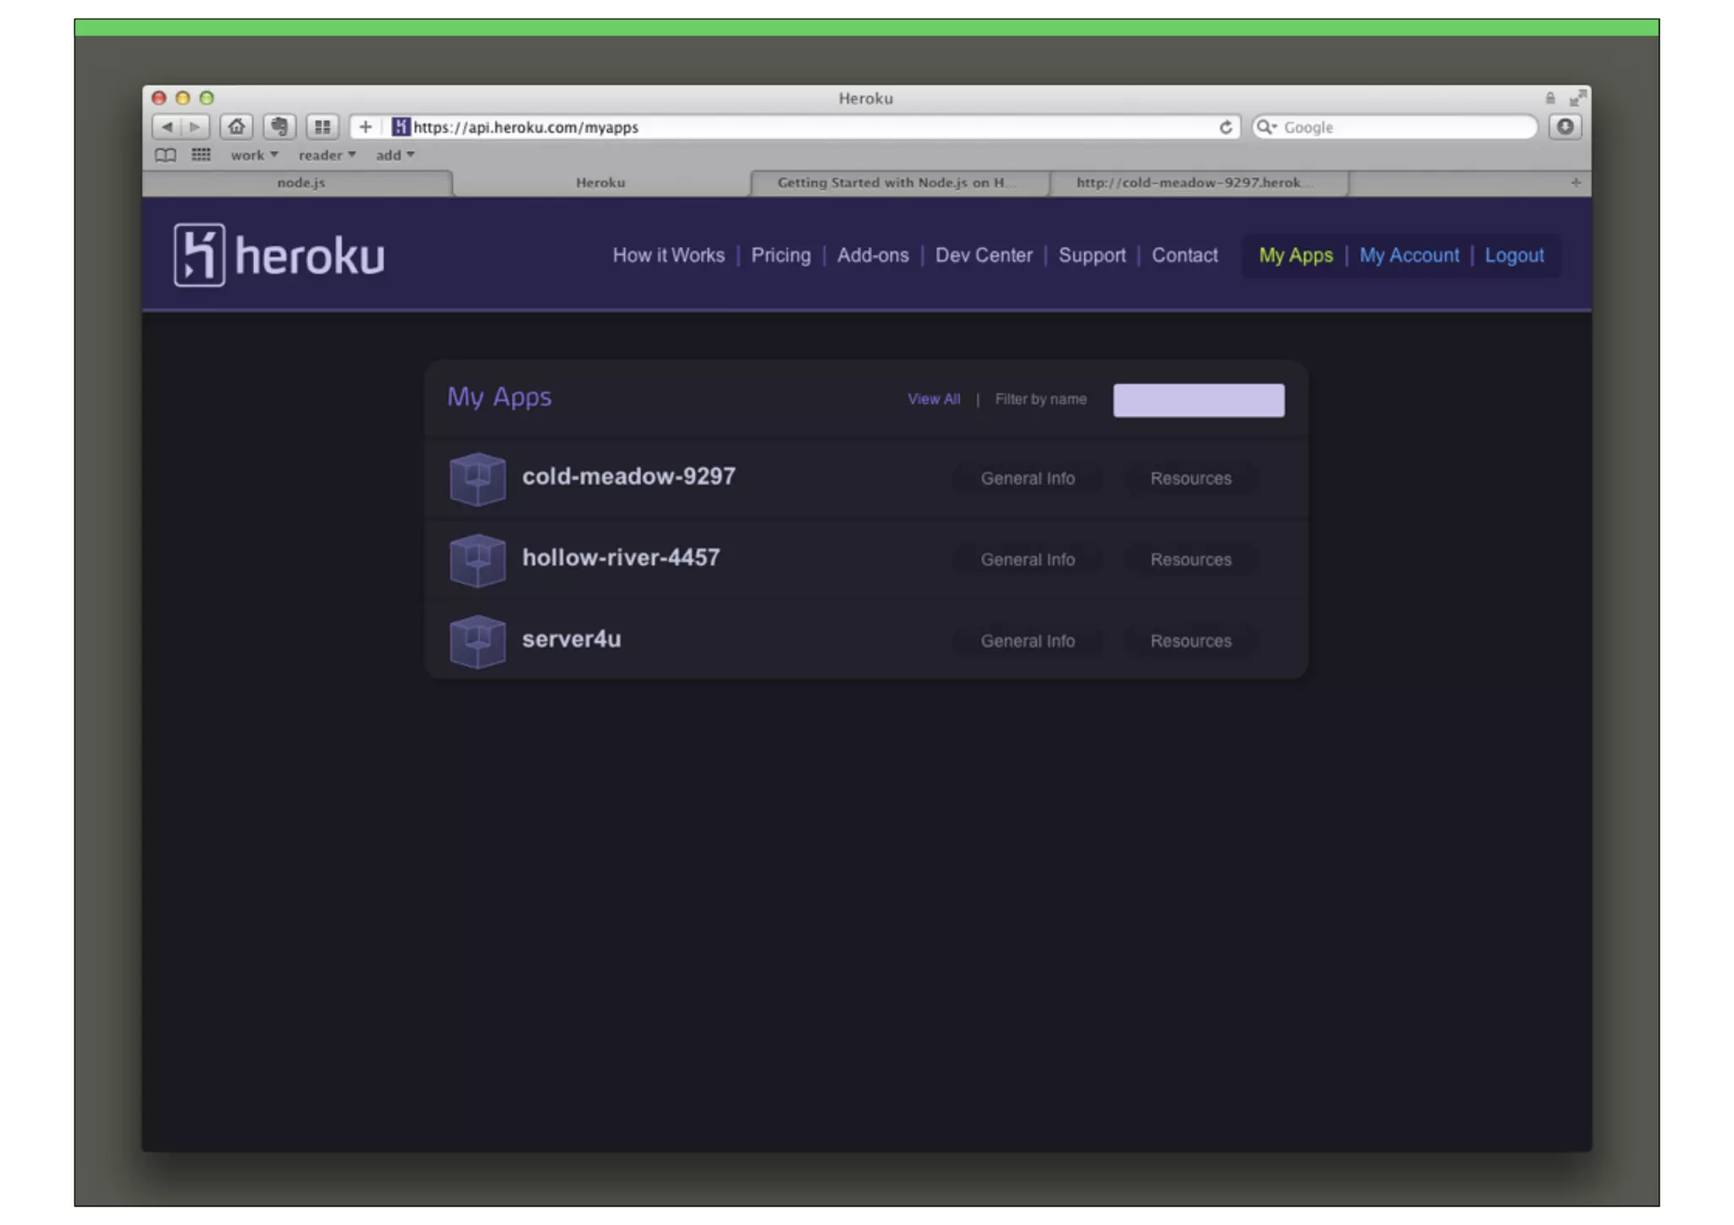
Task: Open the My Account link
Action: (1409, 256)
